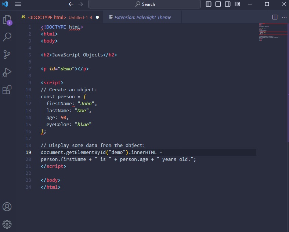Screen dimensions: 289x232
Task: Toggle the secondary side bar layout icon
Action: 228,4
